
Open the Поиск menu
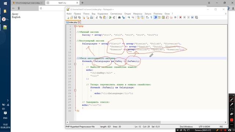pos(86,14)
